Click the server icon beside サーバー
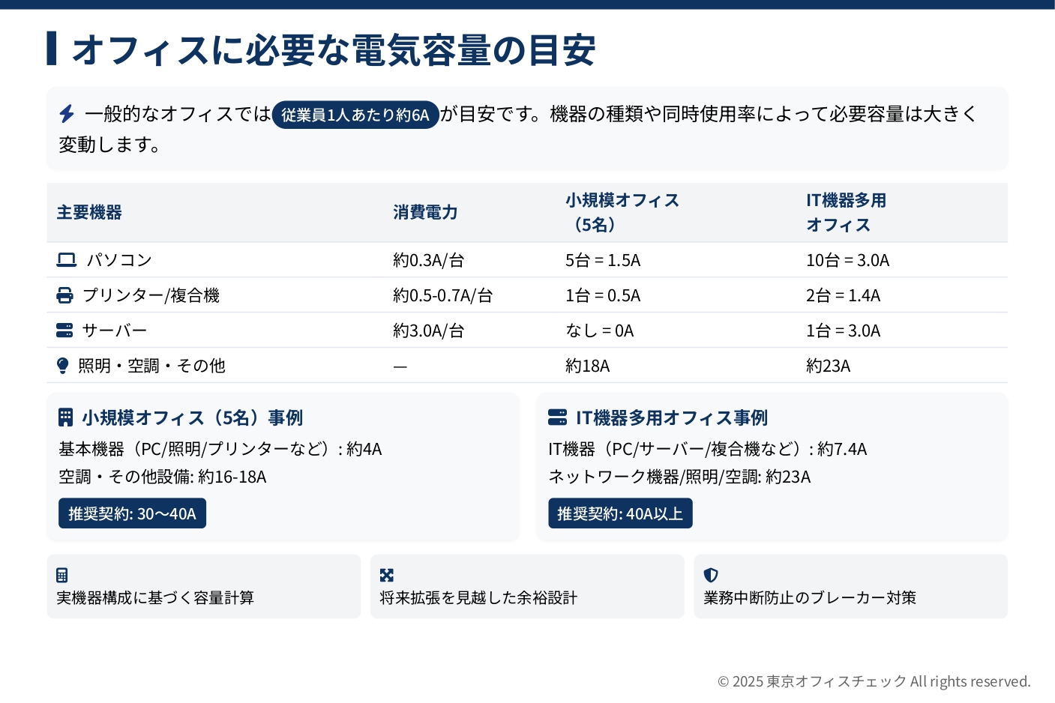The width and height of the screenshot is (1055, 703). [x=65, y=331]
